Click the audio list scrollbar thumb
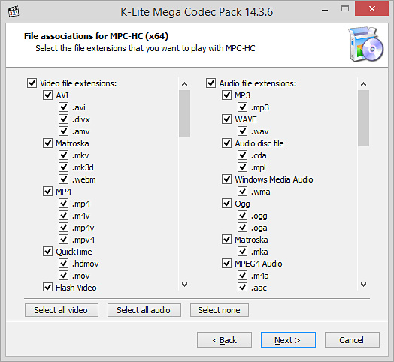Image resolution: width=394 pixels, height=362 pixels. tap(364, 118)
